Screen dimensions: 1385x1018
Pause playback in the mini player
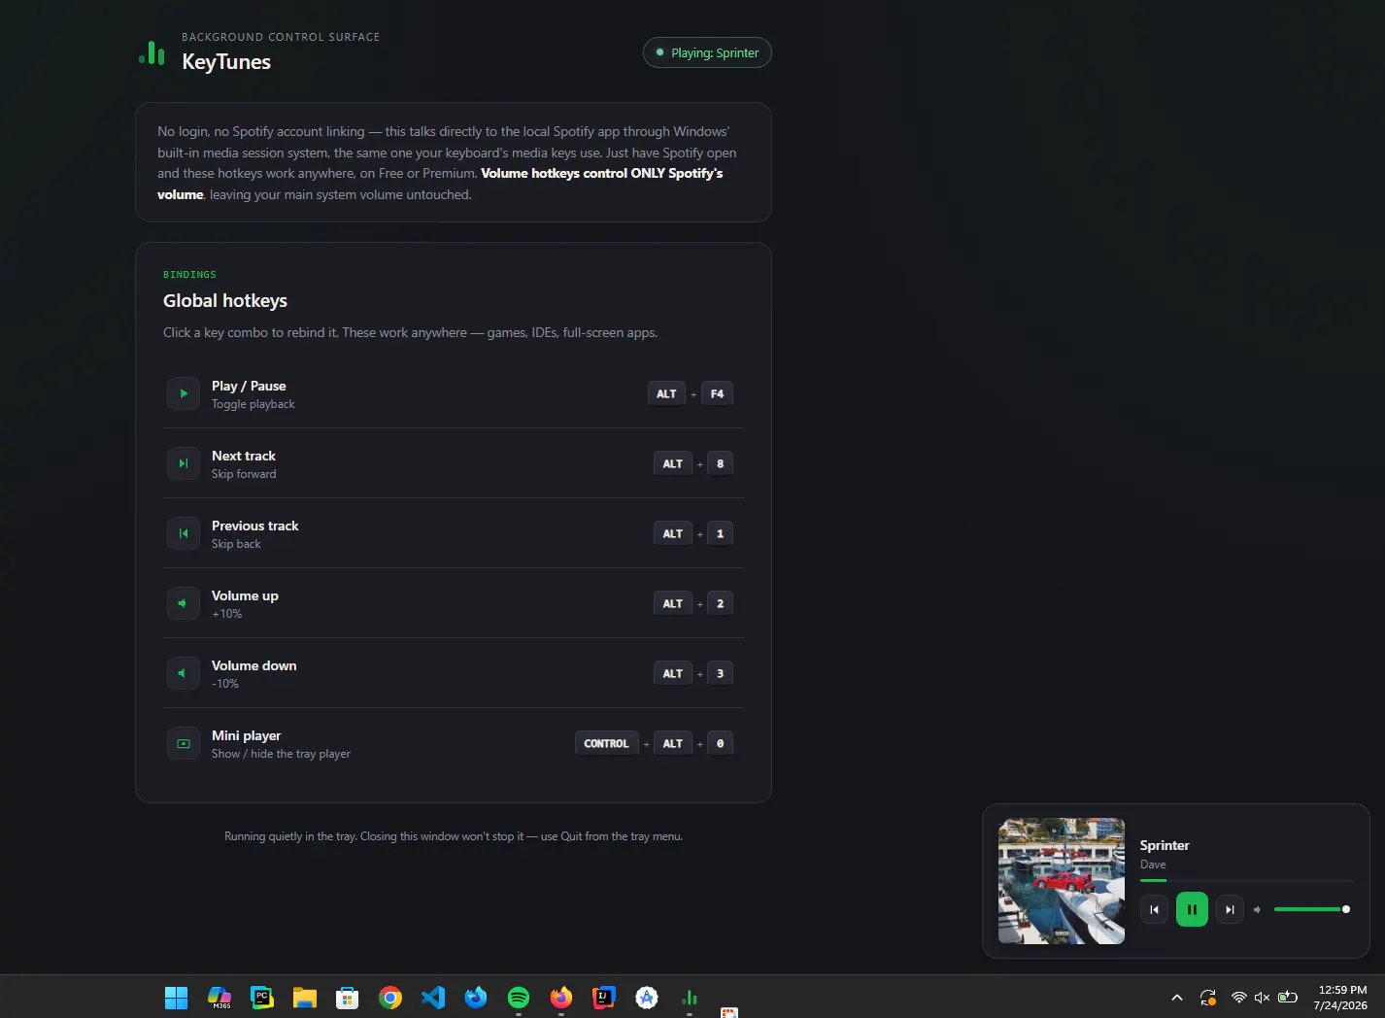click(x=1192, y=909)
